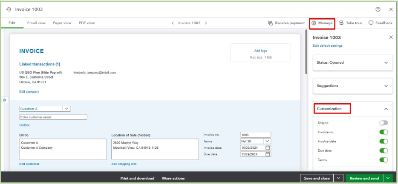Turn off the Invoice date toggle
The width and height of the screenshot is (398, 184).
coord(384,141)
